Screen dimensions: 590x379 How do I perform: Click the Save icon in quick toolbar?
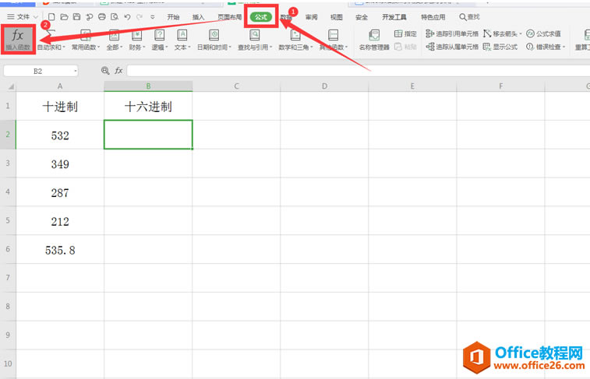point(76,17)
